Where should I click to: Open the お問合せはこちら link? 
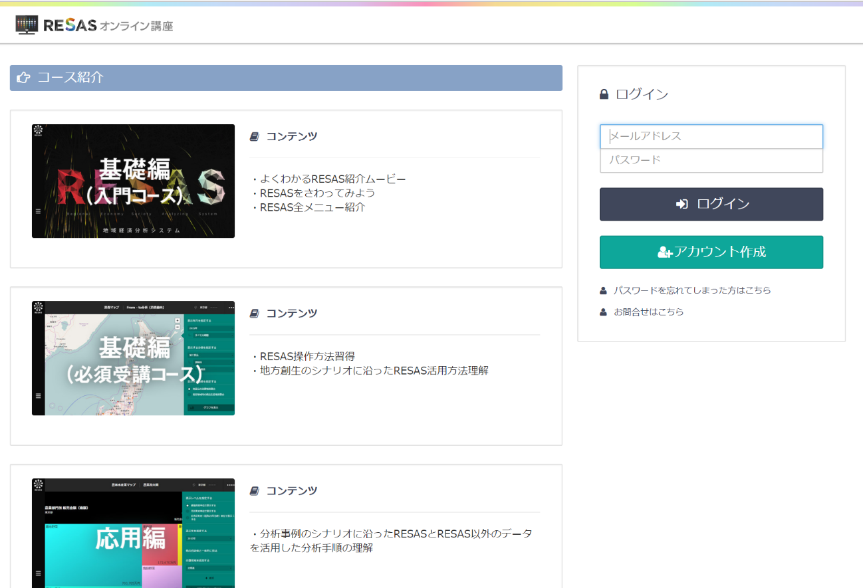pyautogui.click(x=648, y=312)
